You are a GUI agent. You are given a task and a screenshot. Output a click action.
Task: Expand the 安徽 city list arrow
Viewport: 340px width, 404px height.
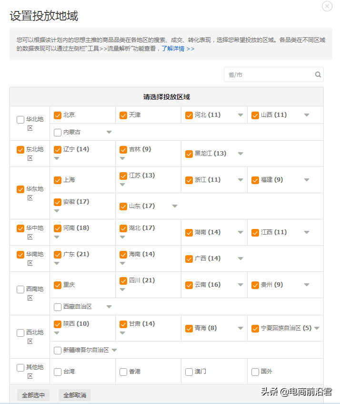click(x=57, y=211)
